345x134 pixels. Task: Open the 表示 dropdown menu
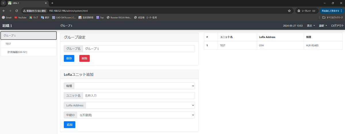click(x=311, y=26)
